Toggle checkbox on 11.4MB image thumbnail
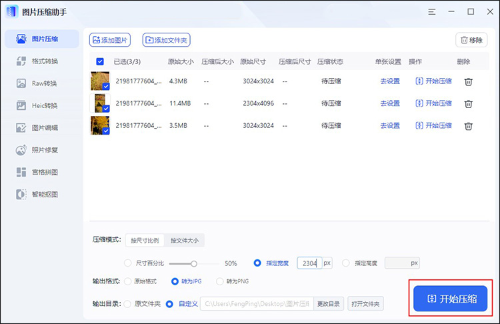The image size is (500, 324). [x=106, y=109]
